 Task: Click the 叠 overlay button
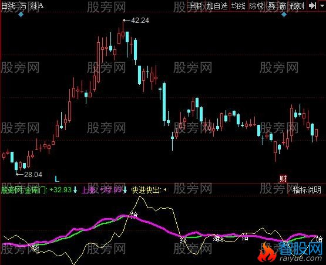(x=272, y=6)
